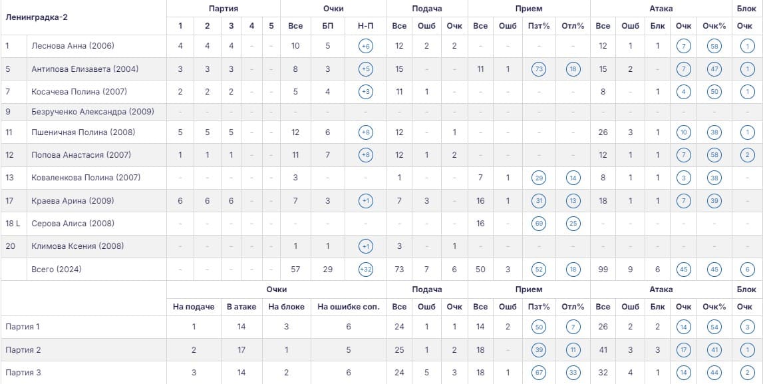The image size is (763, 384).
Task: Click the circled 17 attack points in Партия 2
Action: coord(683,350)
